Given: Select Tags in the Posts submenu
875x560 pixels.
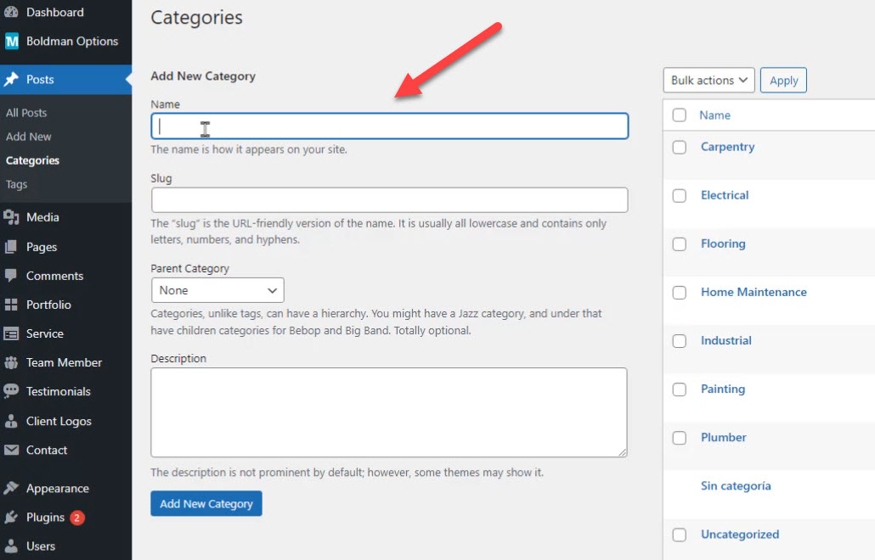Looking at the screenshot, I should [x=16, y=184].
